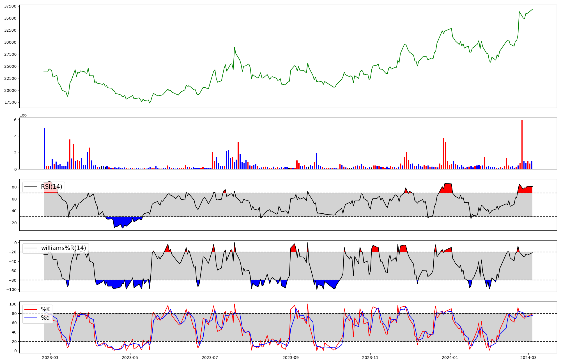Click the blue %d line sample in legend

click(x=31, y=318)
